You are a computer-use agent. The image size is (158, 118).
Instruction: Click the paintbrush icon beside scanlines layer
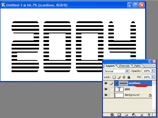tap(112, 83)
